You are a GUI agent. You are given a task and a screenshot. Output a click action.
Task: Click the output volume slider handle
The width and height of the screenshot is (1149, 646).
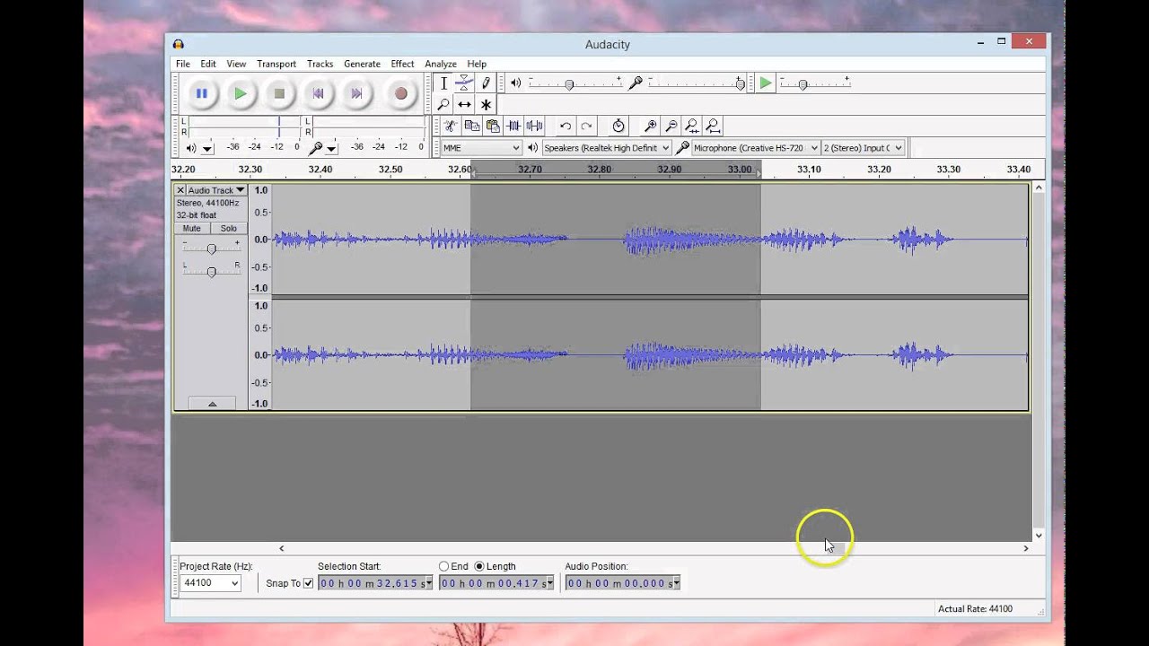pyautogui.click(x=569, y=84)
